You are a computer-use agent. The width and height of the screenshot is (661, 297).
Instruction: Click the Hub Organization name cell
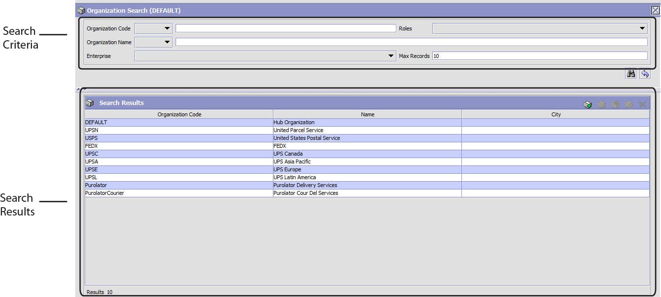367,122
